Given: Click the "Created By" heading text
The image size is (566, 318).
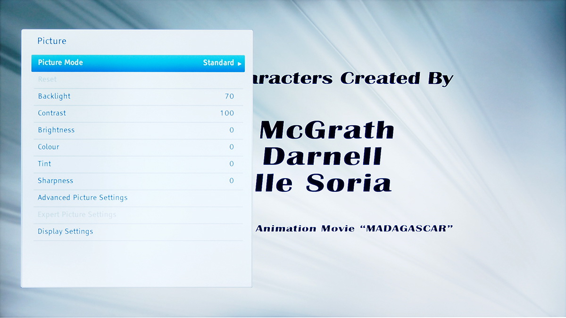Looking at the screenshot, I should [397, 78].
